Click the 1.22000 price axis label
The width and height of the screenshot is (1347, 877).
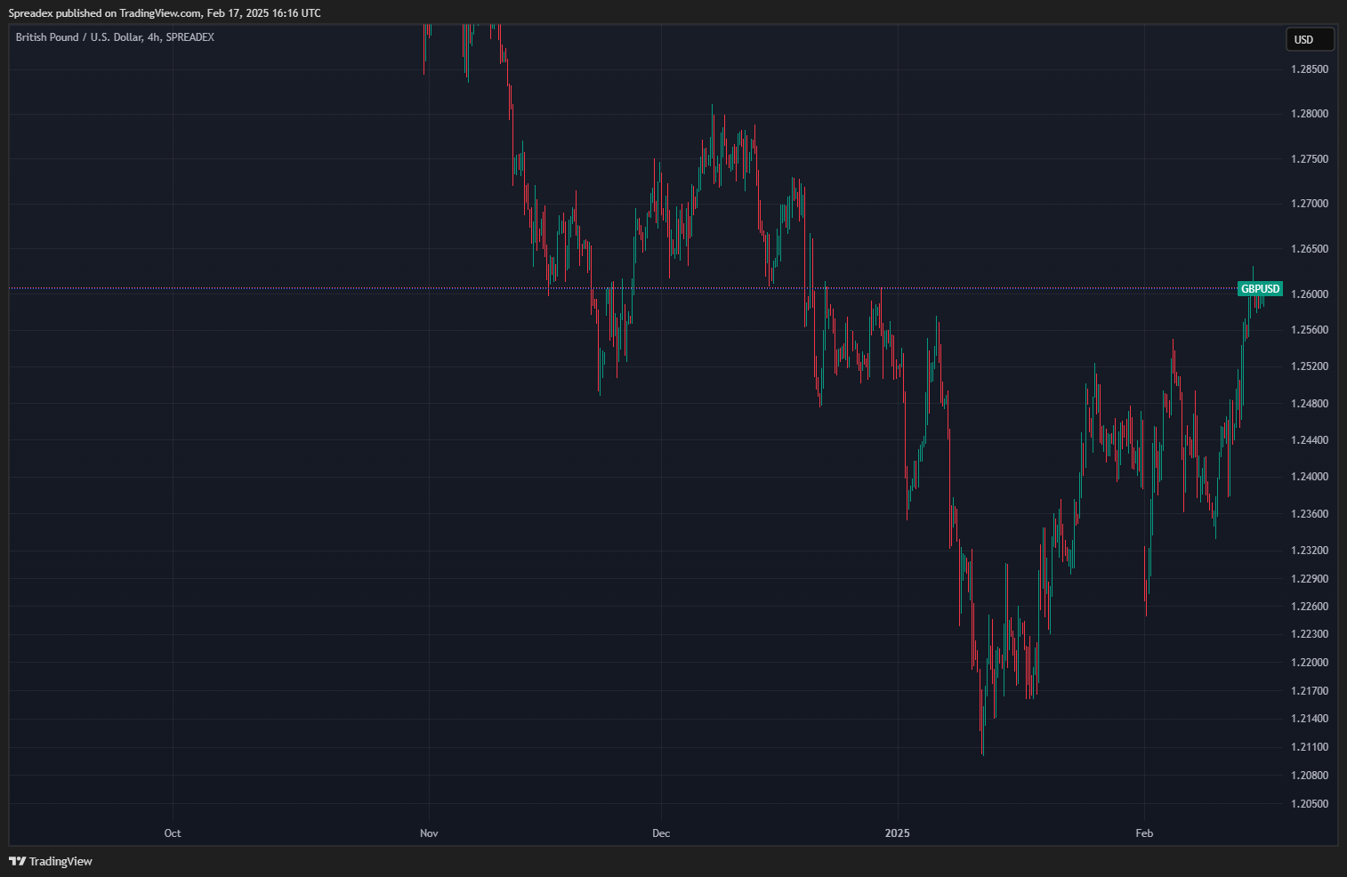[x=1310, y=663]
